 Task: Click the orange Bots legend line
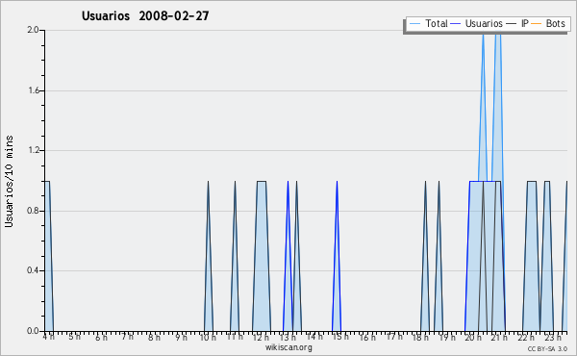coord(537,24)
